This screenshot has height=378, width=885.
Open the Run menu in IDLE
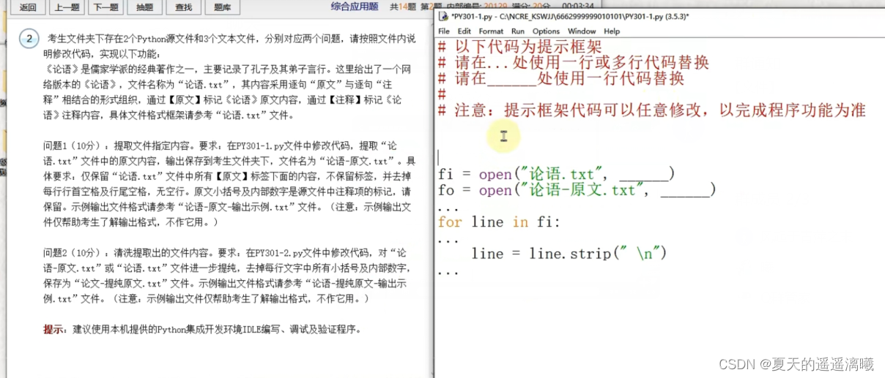click(x=518, y=31)
